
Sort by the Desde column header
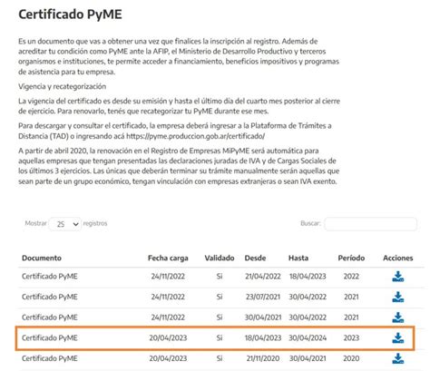(255, 258)
